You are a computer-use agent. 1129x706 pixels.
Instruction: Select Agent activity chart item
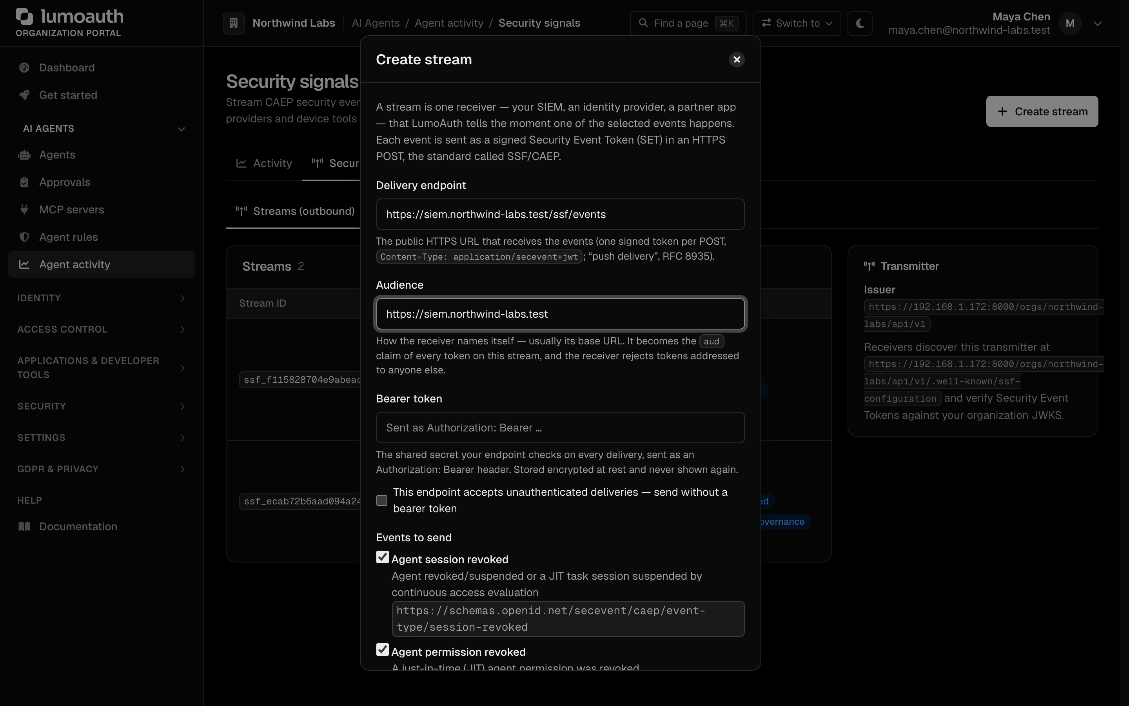101,264
